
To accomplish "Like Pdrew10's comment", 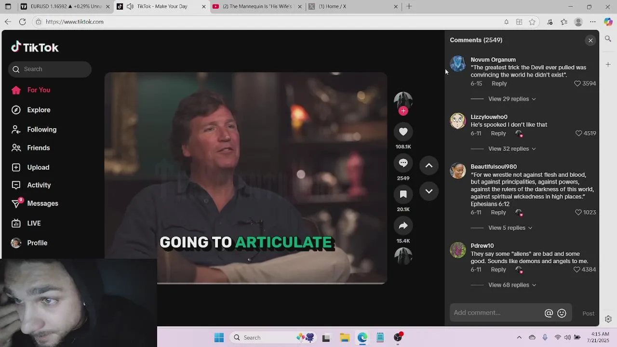I will [577, 270].
